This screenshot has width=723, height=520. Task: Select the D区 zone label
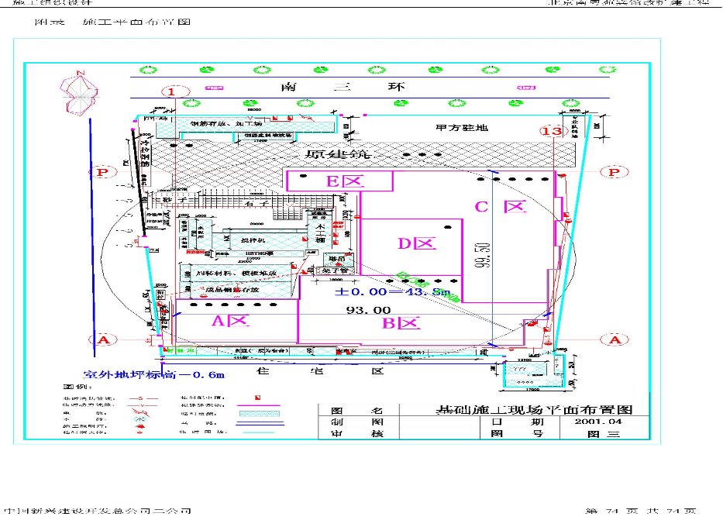(413, 243)
